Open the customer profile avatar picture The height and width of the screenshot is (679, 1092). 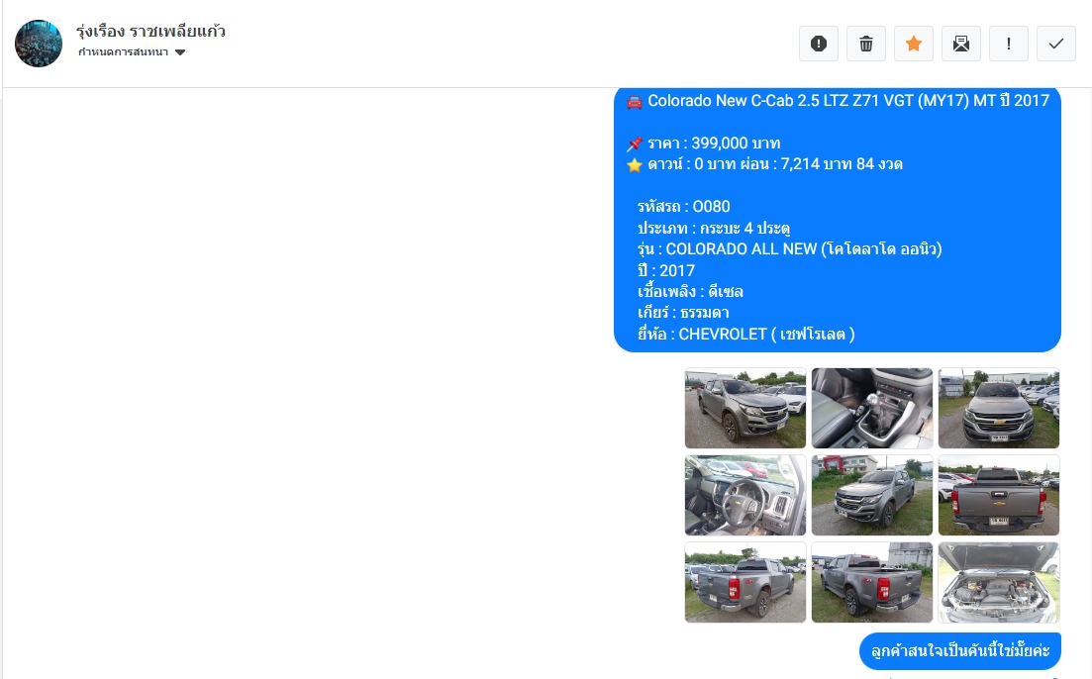tap(39, 44)
